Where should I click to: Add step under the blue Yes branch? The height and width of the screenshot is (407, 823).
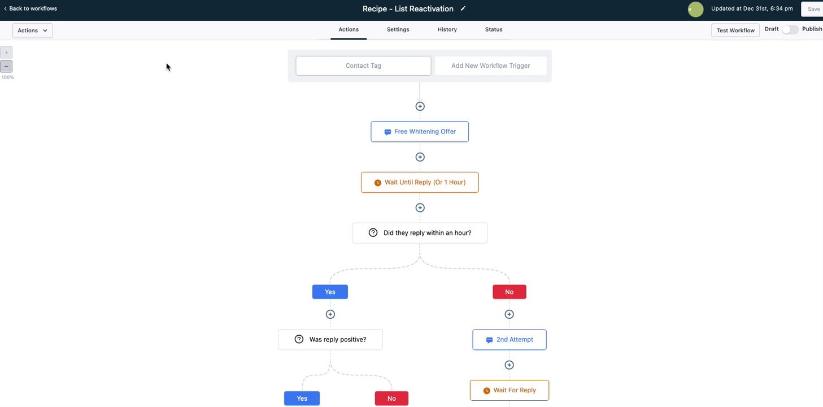330,314
